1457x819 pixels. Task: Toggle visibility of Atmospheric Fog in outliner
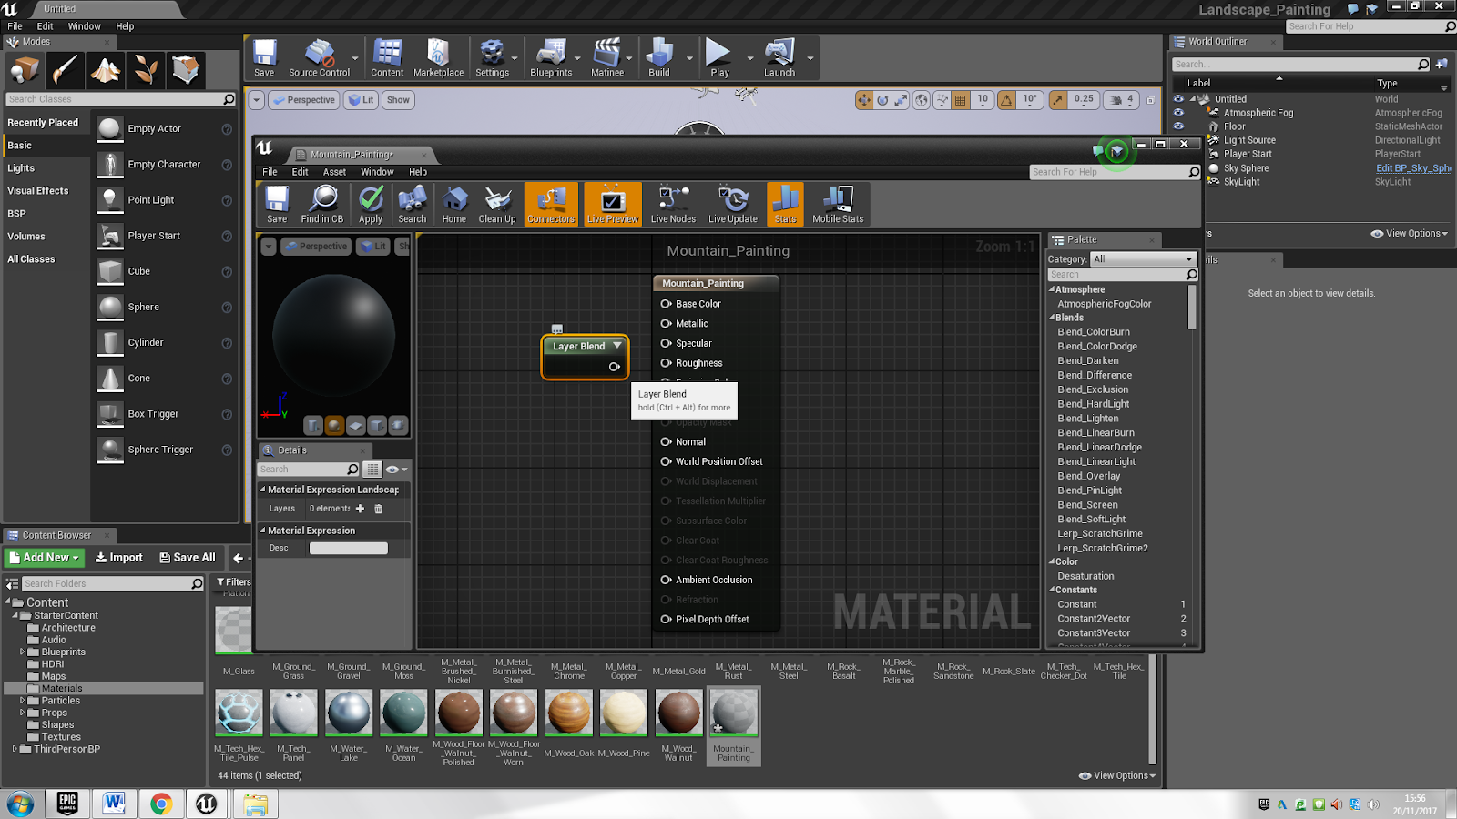click(1178, 113)
